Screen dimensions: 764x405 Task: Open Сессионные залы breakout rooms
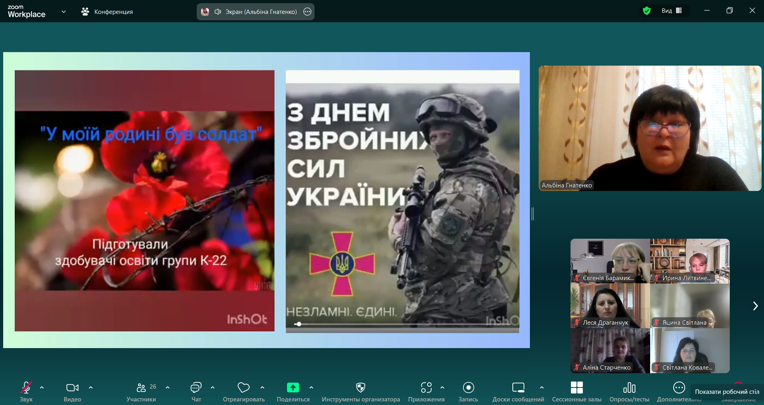(577, 387)
